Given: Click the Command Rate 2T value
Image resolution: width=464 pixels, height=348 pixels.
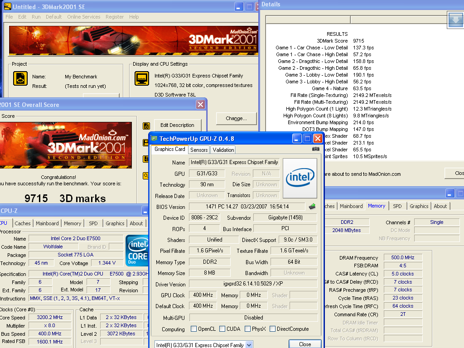Looking at the screenshot, I should tap(402, 314).
